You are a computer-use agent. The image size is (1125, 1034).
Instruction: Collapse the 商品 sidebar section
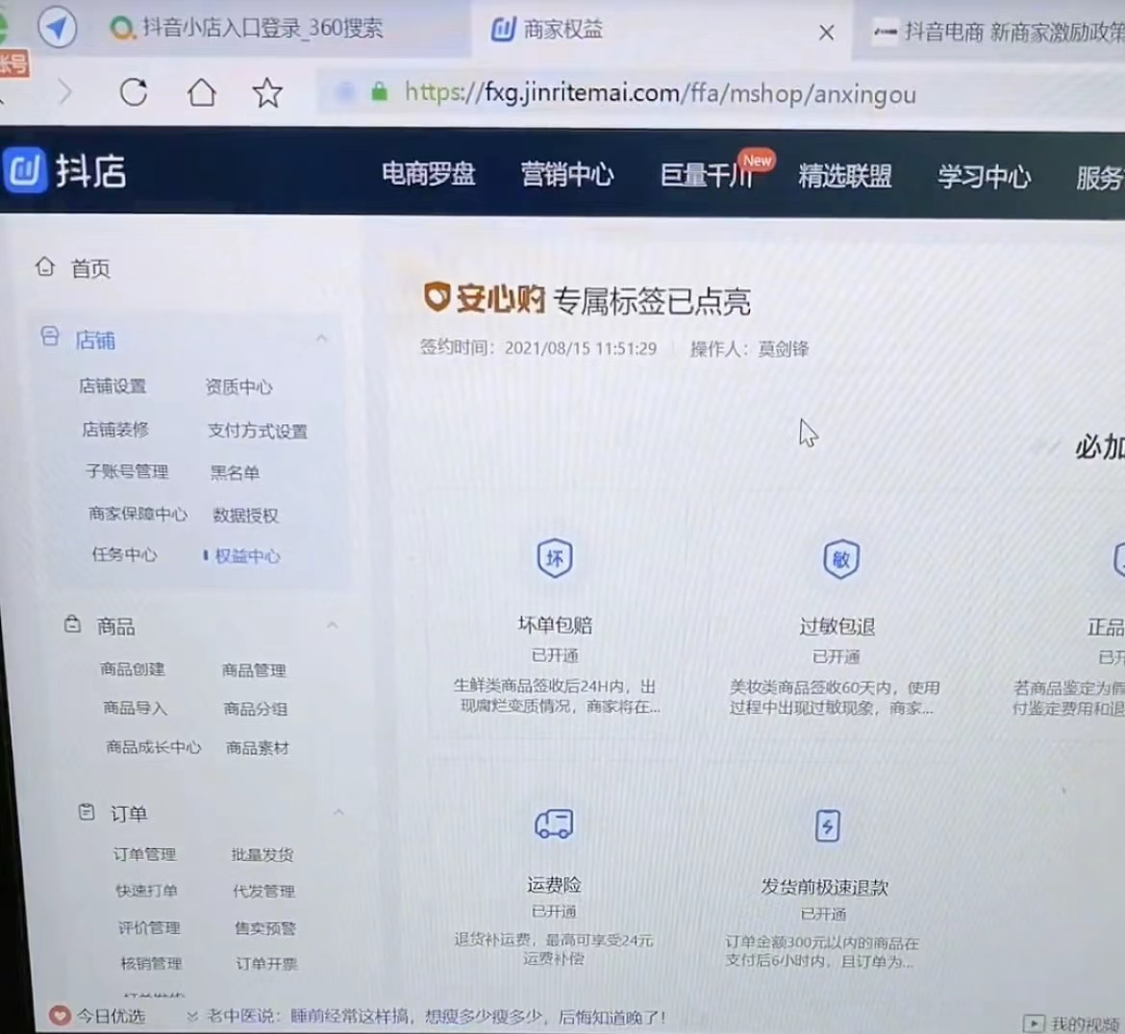pyautogui.click(x=332, y=625)
